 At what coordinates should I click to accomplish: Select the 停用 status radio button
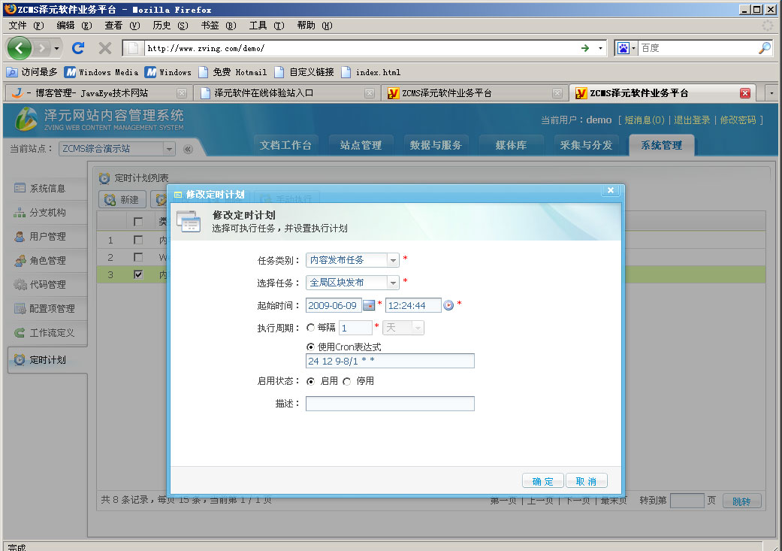[346, 381]
